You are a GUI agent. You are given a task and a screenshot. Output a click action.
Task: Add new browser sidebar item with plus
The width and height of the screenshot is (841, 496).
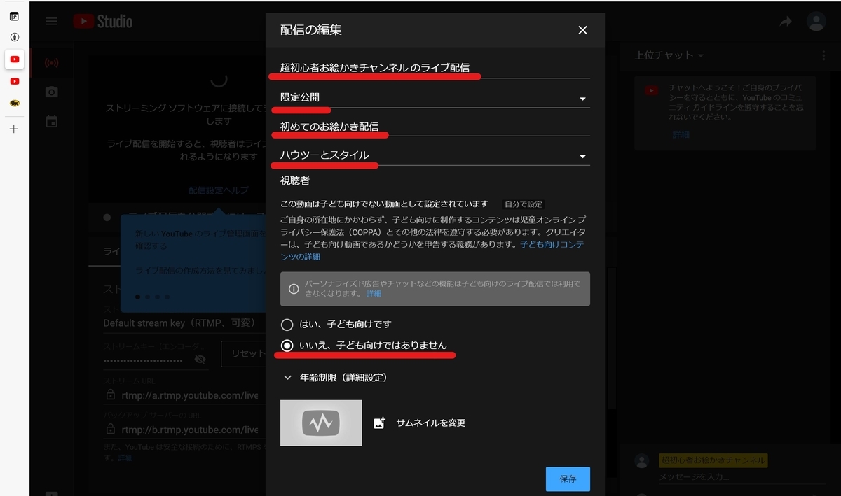(x=14, y=129)
